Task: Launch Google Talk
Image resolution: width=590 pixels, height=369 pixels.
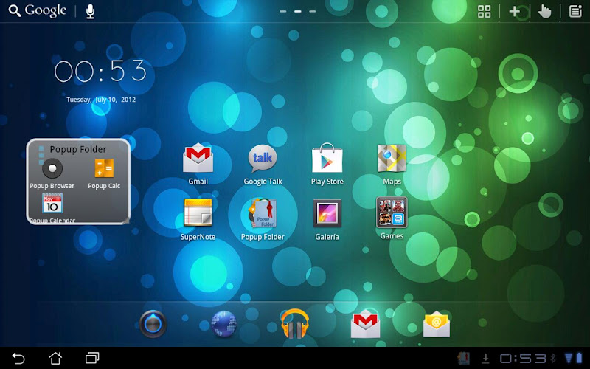Action: (x=263, y=164)
